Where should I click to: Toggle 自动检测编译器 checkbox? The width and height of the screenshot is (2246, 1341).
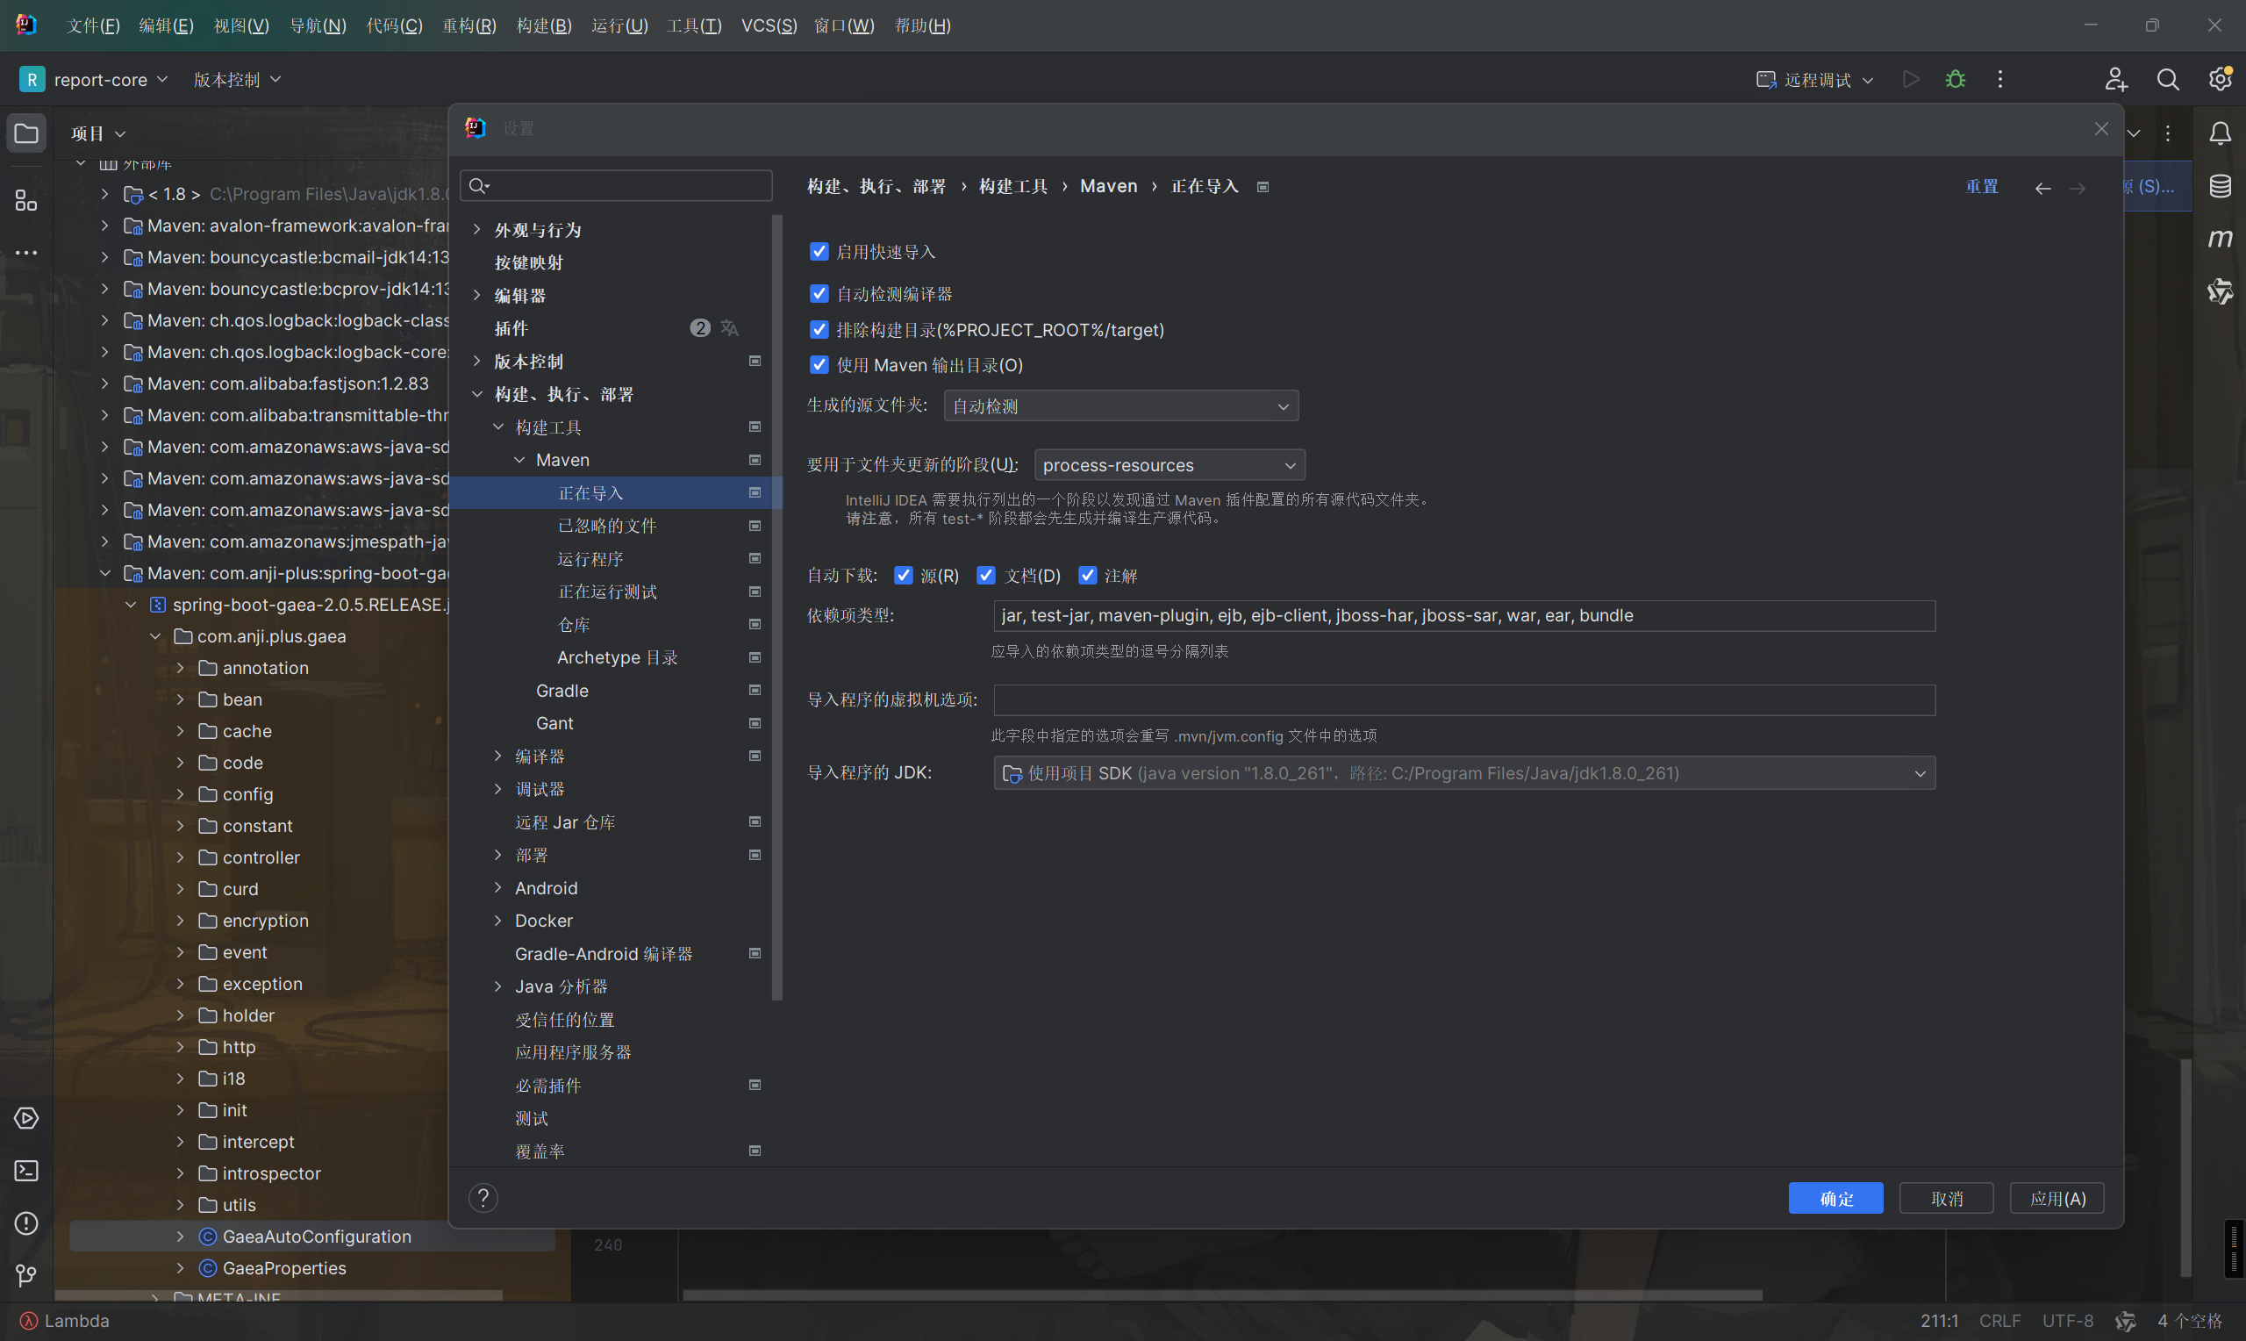(x=819, y=294)
